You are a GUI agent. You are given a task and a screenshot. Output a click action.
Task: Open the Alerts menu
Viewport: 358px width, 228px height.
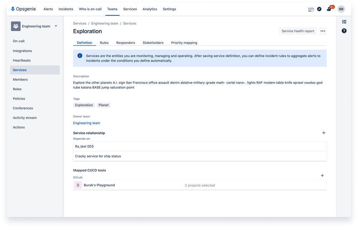tap(48, 9)
